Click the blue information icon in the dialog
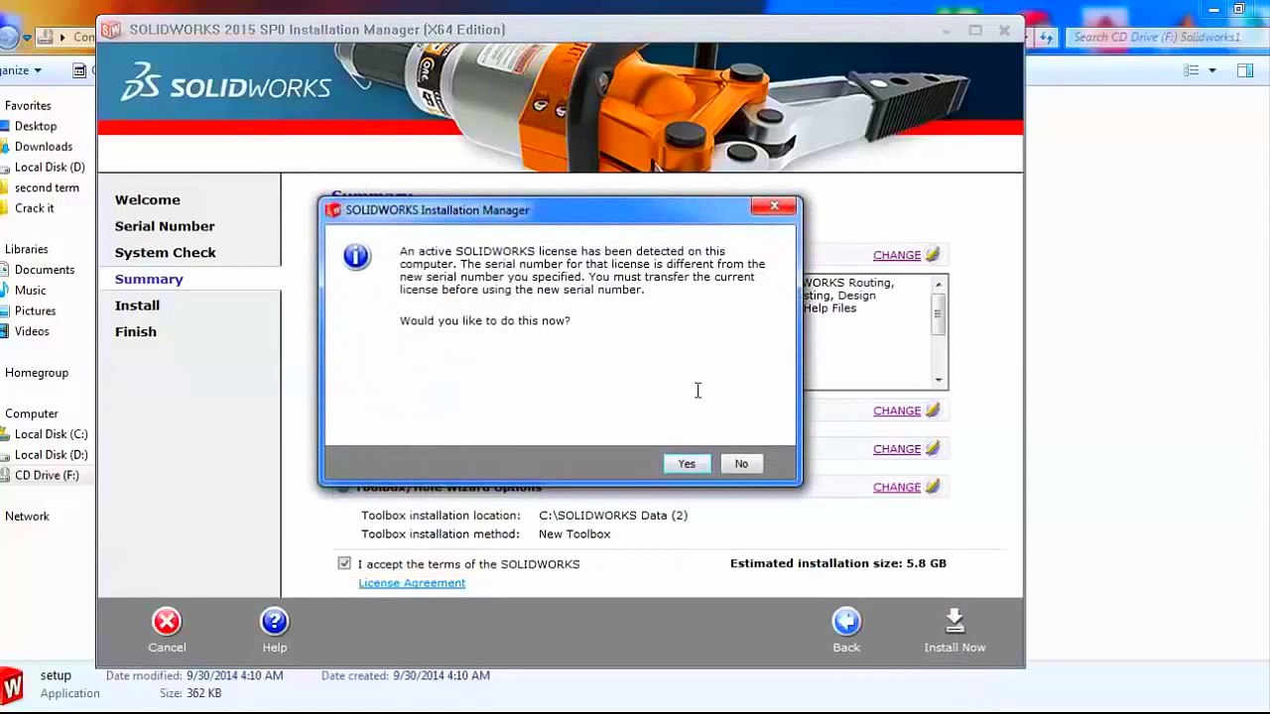 click(356, 256)
